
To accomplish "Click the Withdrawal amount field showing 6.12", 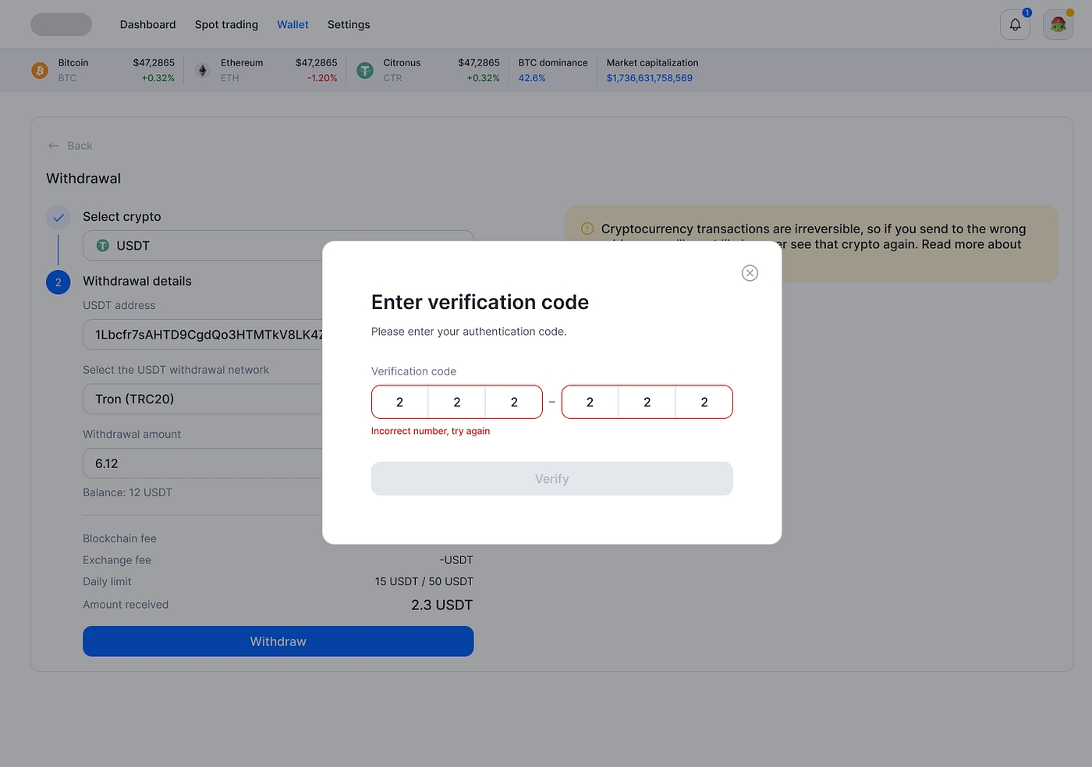I will [x=203, y=463].
